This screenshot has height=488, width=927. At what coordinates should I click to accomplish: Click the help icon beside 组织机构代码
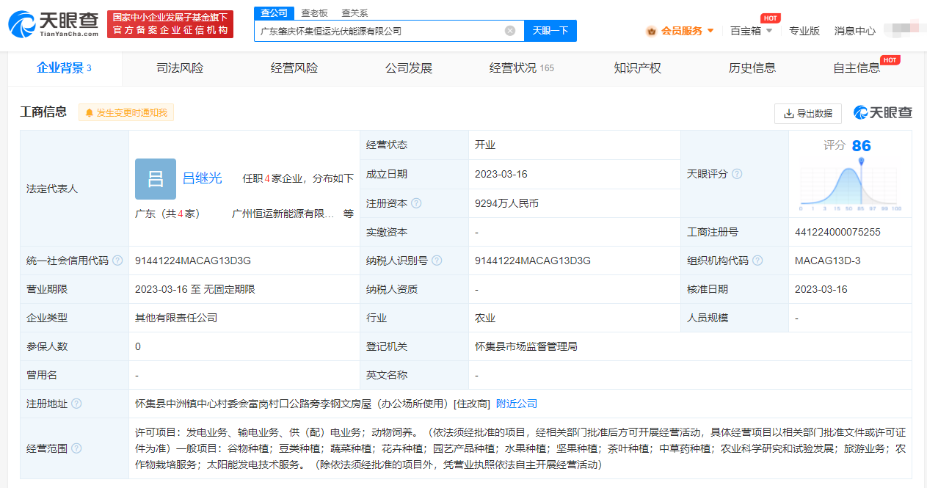click(x=757, y=261)
